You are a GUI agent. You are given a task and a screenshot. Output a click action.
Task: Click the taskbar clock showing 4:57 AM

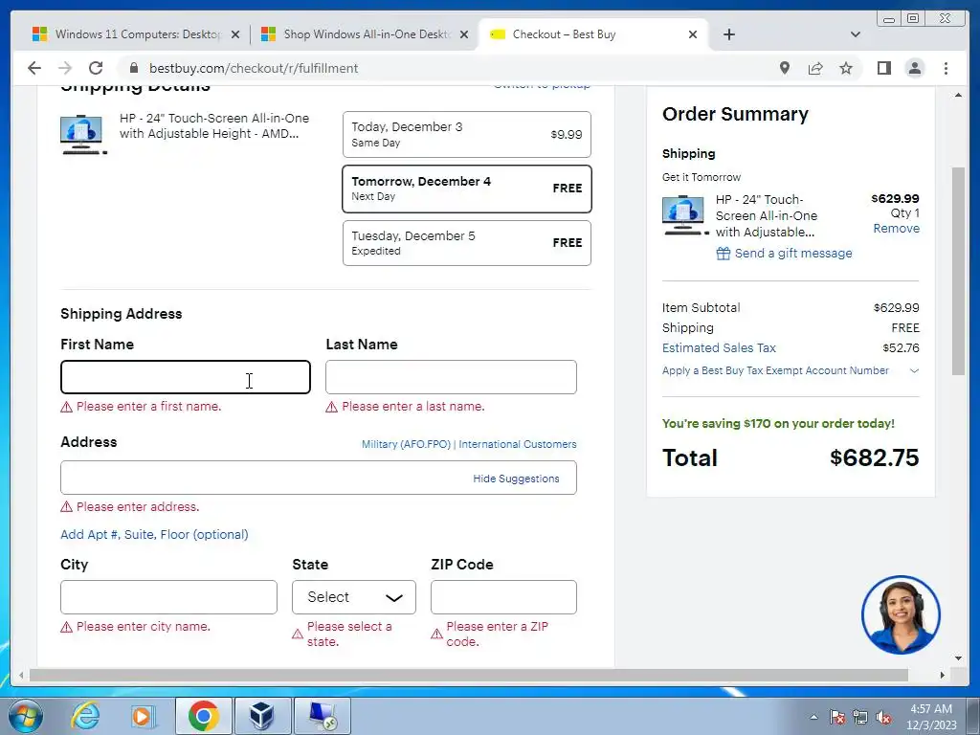coord(931,717)
